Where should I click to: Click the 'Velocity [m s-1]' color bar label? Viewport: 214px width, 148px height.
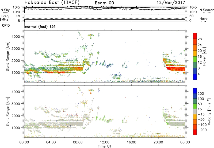209,111
